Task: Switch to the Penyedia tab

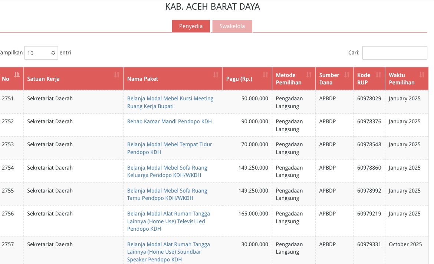Action: coord(191,26)
